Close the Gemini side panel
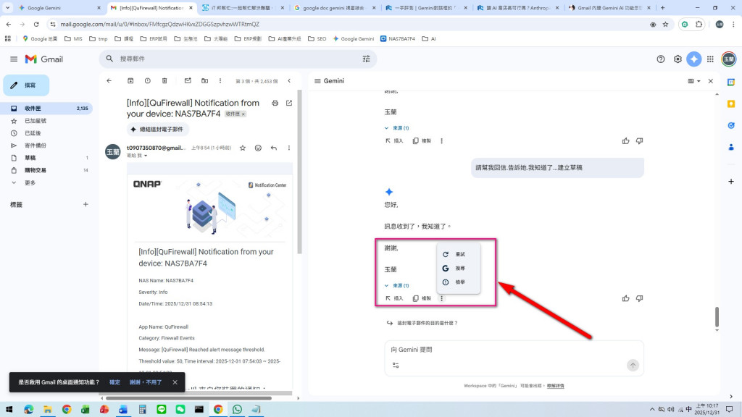742x417 pixels. tap(710, 81)
